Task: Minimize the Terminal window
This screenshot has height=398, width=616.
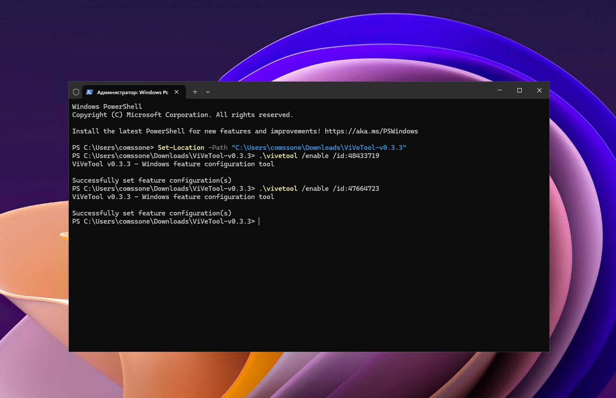Action: [x=500, y=90]
